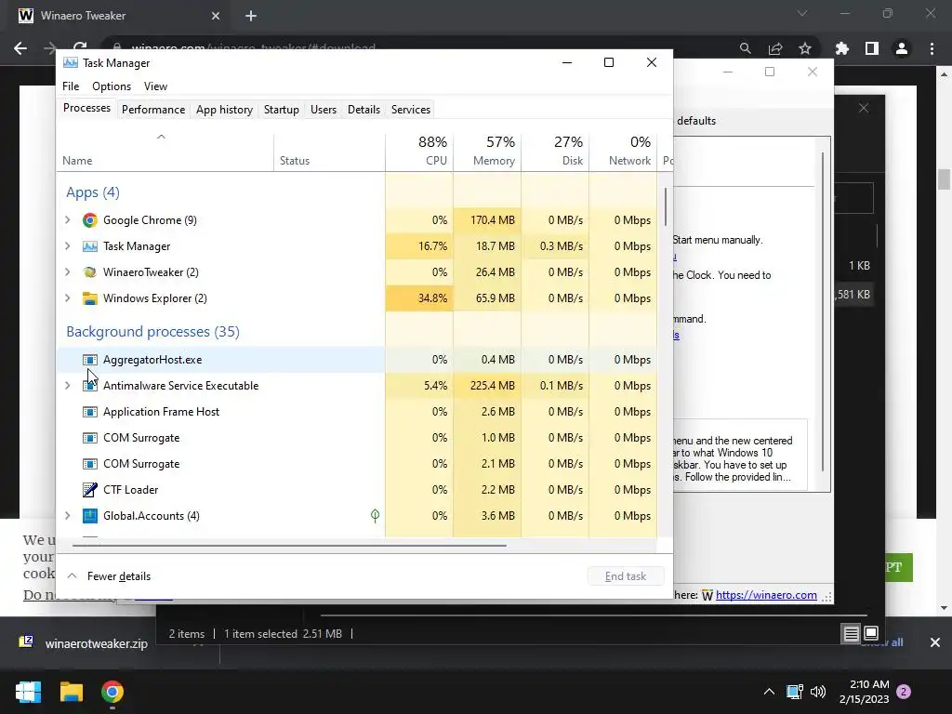
Task: Expand the Windows Explorer (2) group
Action: (68, 298)
